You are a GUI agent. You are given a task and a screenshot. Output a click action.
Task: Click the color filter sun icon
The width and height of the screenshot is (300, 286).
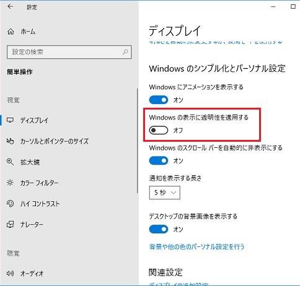(11, 183)
